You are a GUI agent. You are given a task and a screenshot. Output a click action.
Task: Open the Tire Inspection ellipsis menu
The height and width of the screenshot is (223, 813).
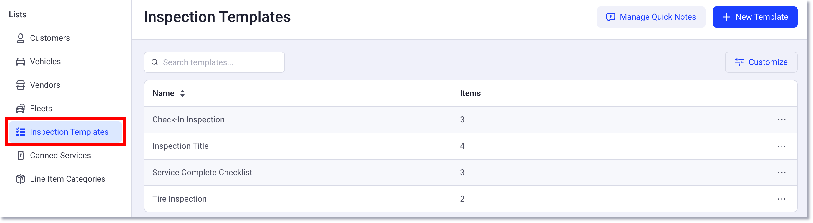(782, 199)
